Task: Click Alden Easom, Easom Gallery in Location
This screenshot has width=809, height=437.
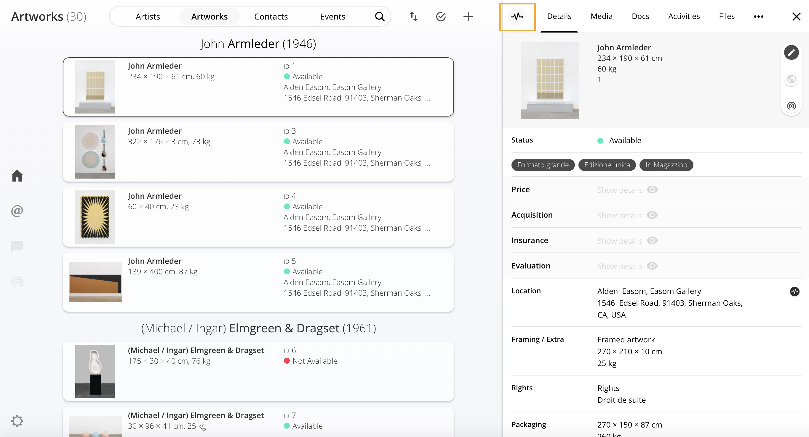Action: (649, 291)
